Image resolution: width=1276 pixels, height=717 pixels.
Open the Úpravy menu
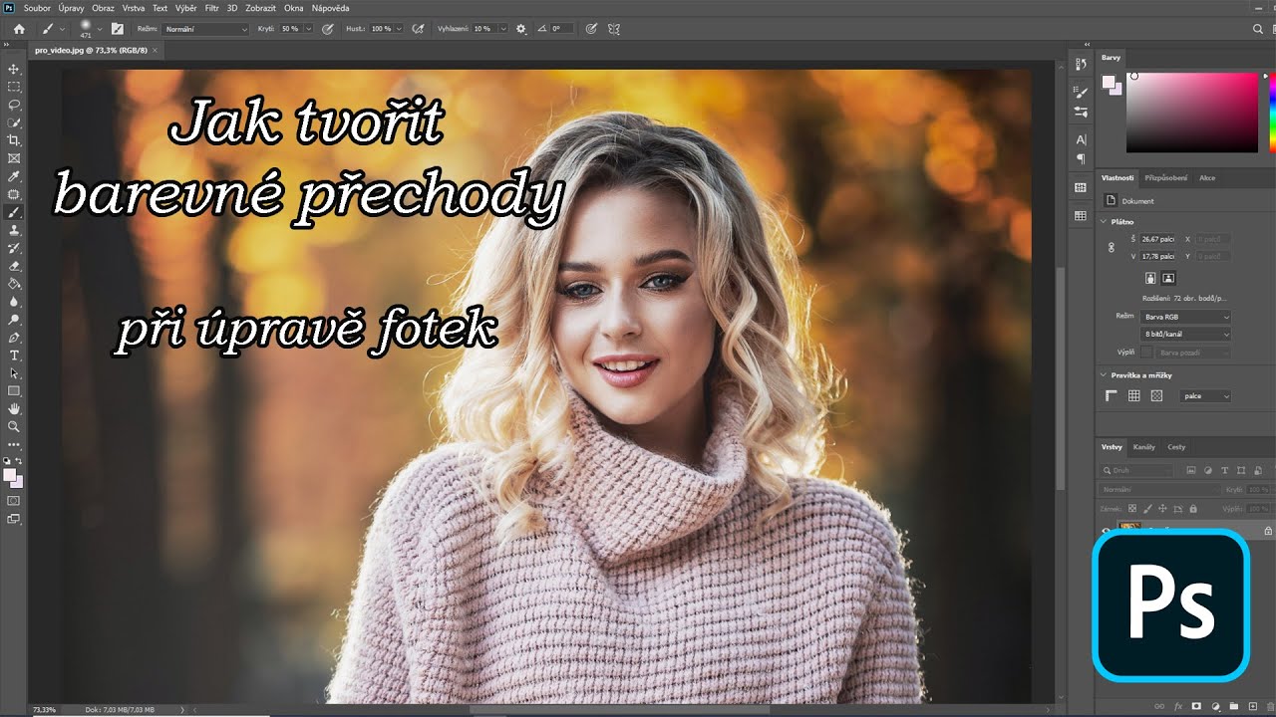point(71,8)
